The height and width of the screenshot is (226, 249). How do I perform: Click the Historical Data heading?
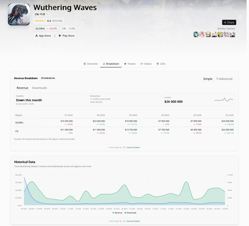coord(25,162)
